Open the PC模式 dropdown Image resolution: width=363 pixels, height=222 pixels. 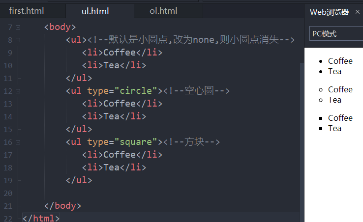pos(336,33)
